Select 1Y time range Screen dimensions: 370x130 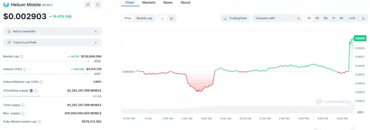click(x=333, y=18)
